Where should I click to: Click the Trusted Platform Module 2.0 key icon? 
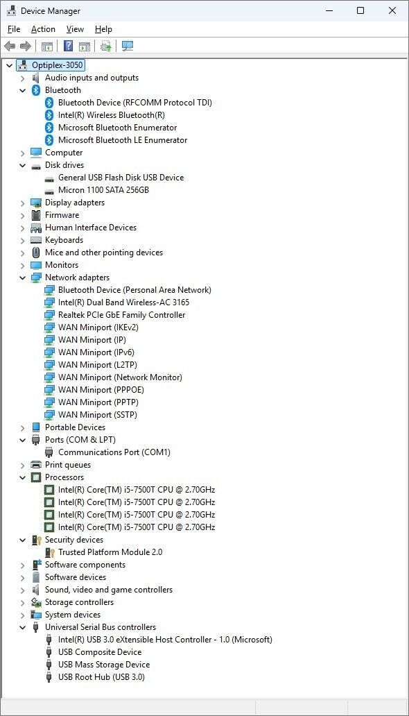coord(49,552)
